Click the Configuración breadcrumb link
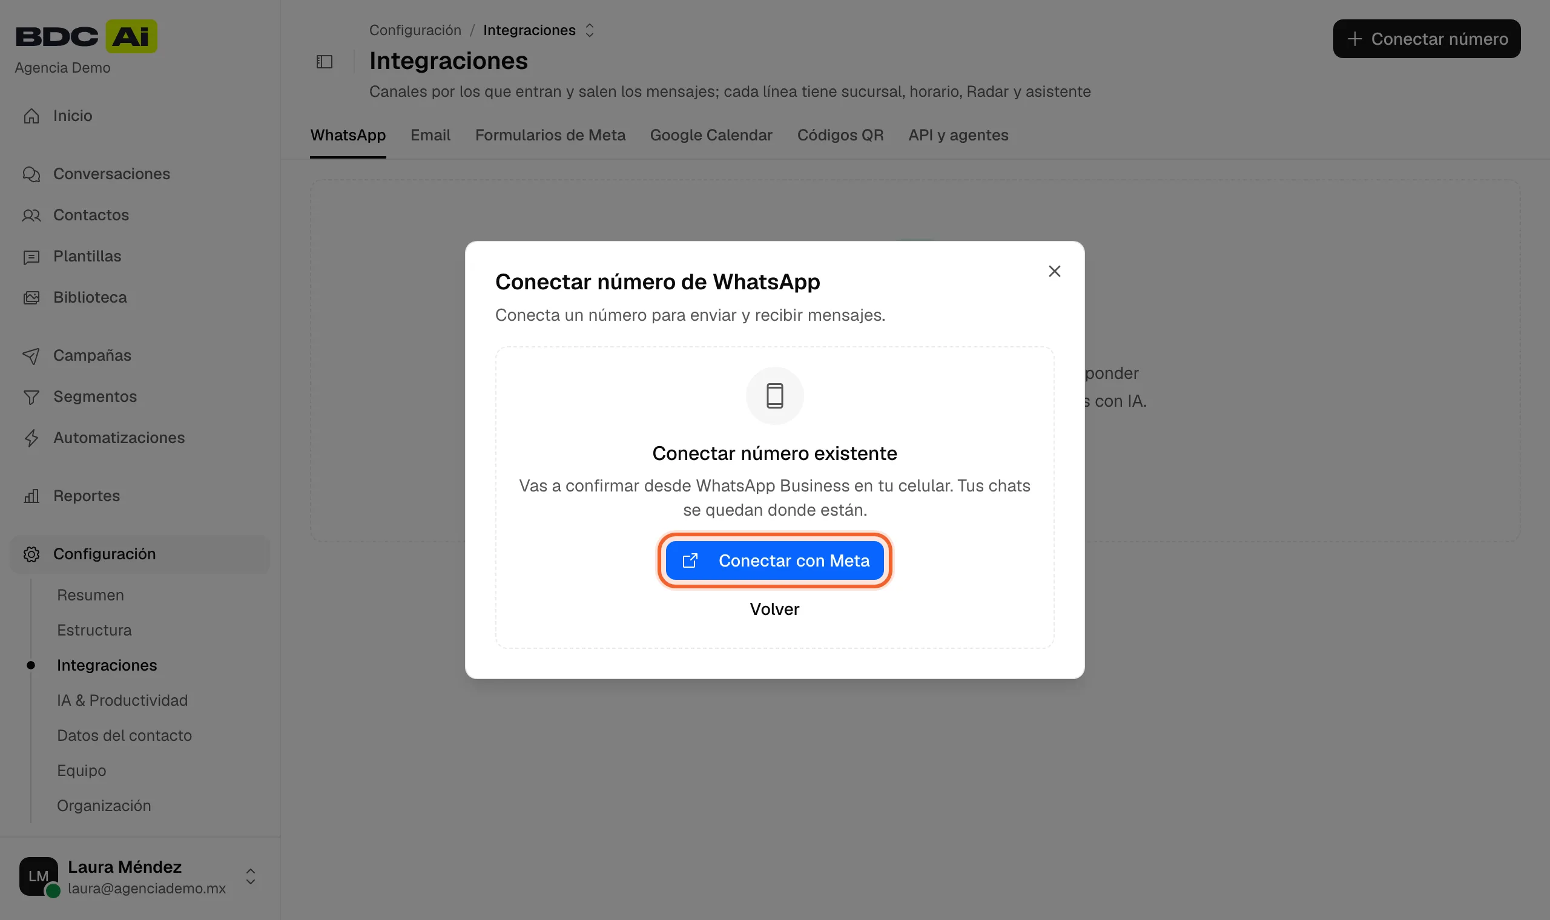 415,30
